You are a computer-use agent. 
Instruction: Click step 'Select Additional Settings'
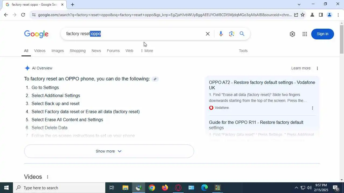56,96
